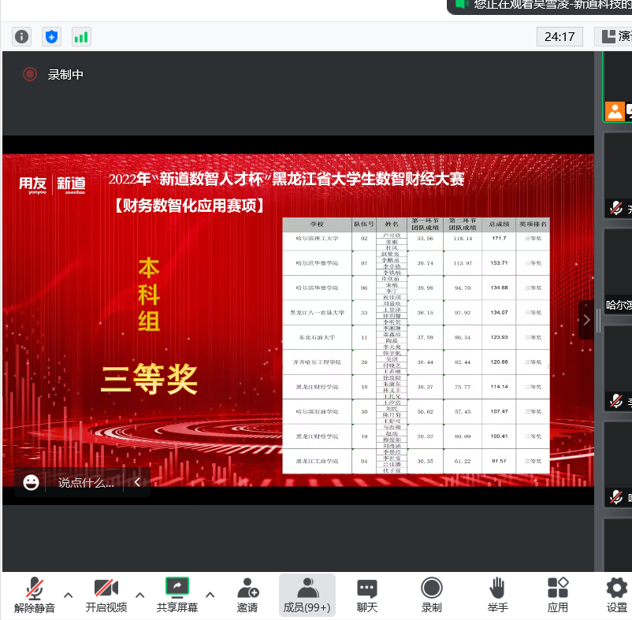The width and height of the screenshot is (632, 620).
Task: Toggle 开启视频 camera on
Action: (106, 595)
